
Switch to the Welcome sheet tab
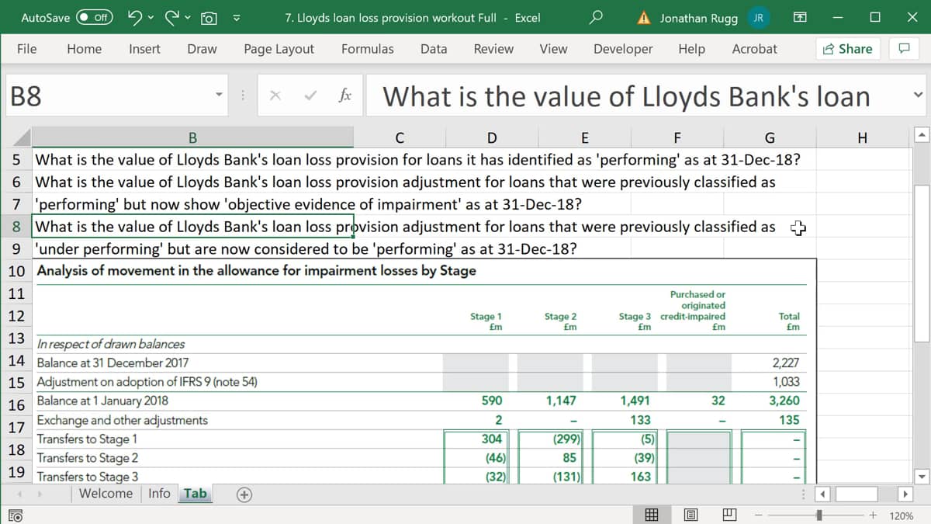click(106, 494)
